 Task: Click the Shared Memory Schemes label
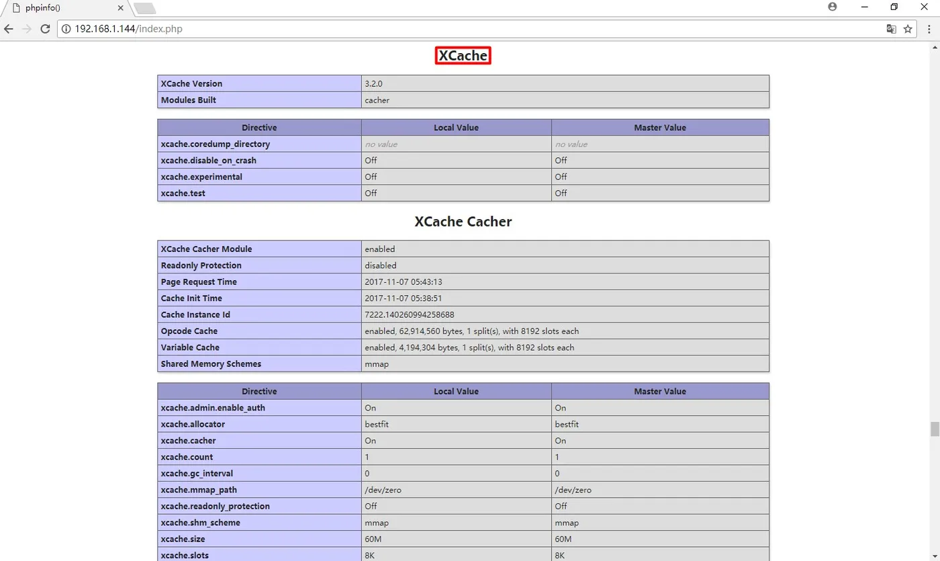pyautogui.click(x=211, y=364)
